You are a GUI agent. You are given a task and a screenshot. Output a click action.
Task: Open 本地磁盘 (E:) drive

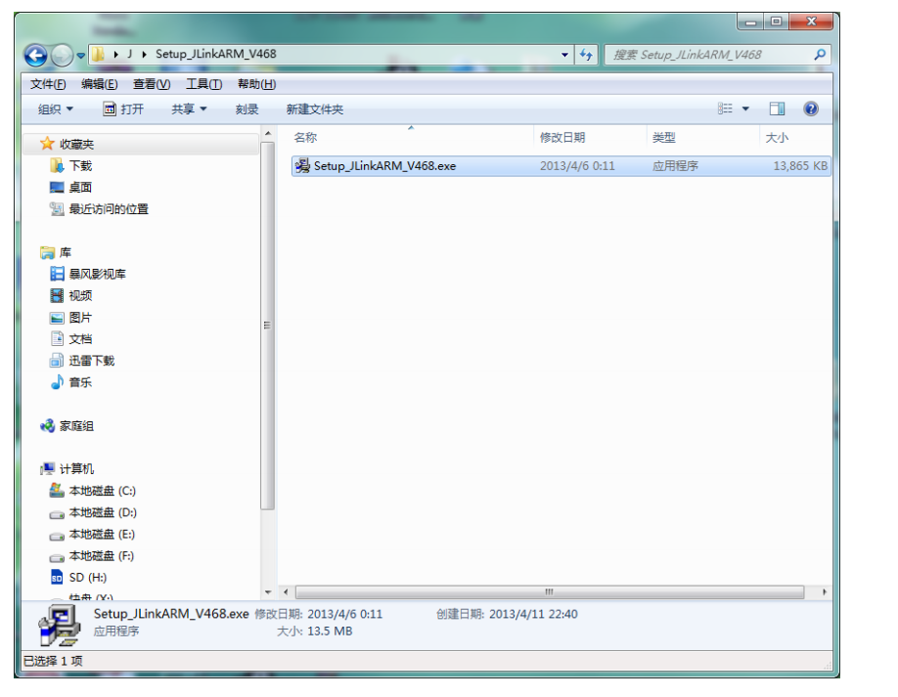pyautogui.click(x=102, y=535)
